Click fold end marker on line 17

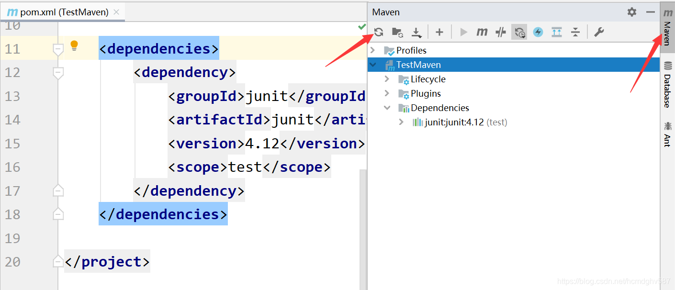(x=58, y=190)
